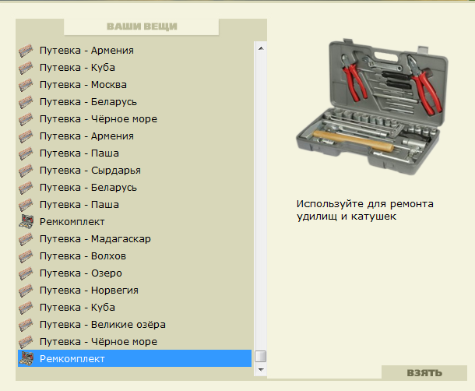The height and width of the screenshot is (391, 475).
Task: Click the toolbox icon beside the highlighted Ремкомплект
Action: (26, 358)
